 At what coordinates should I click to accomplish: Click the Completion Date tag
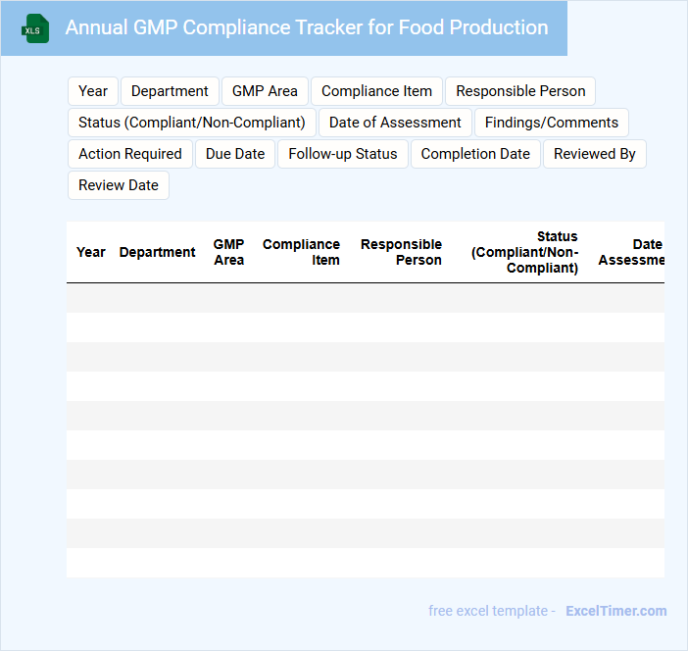point(475,154)
